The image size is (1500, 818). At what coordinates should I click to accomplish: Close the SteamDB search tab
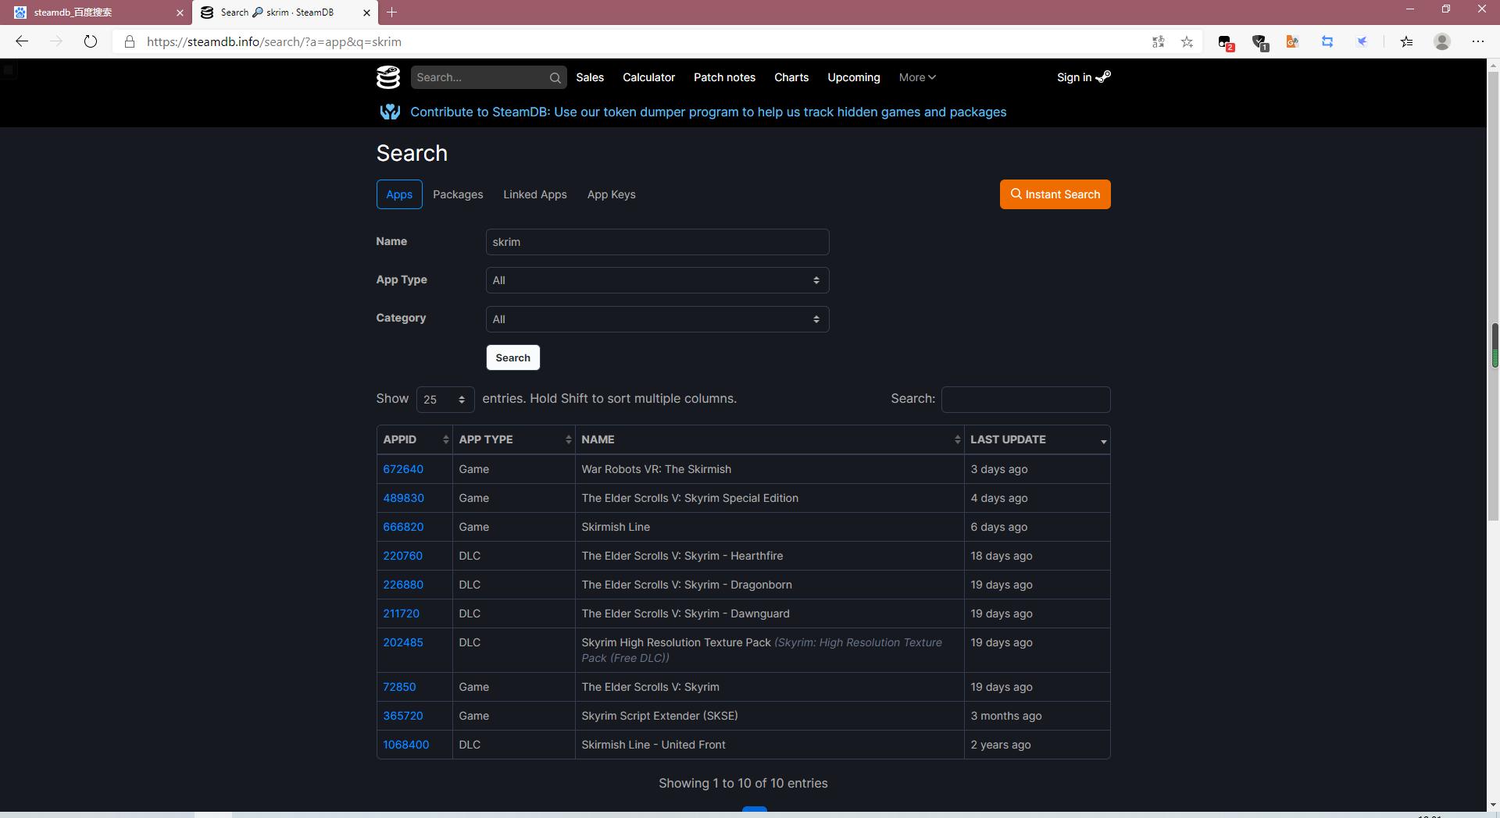(x=366, y=12)
